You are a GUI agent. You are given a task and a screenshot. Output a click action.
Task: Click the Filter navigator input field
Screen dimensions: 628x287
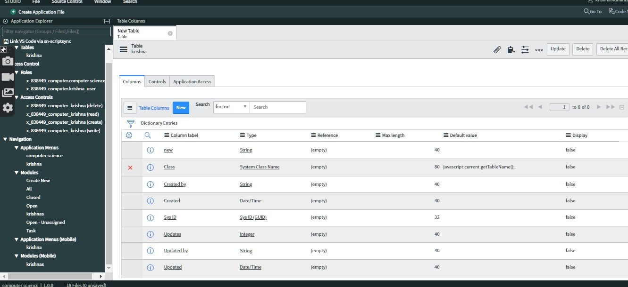[56, 32]
